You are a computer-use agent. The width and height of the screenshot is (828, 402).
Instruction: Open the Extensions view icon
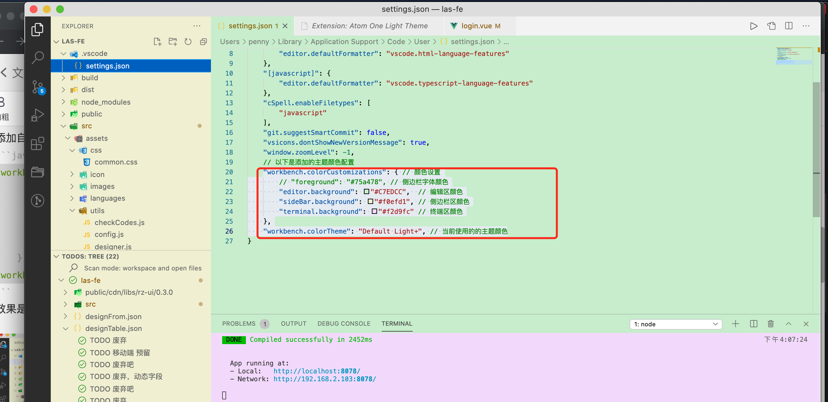click(38, 144)
